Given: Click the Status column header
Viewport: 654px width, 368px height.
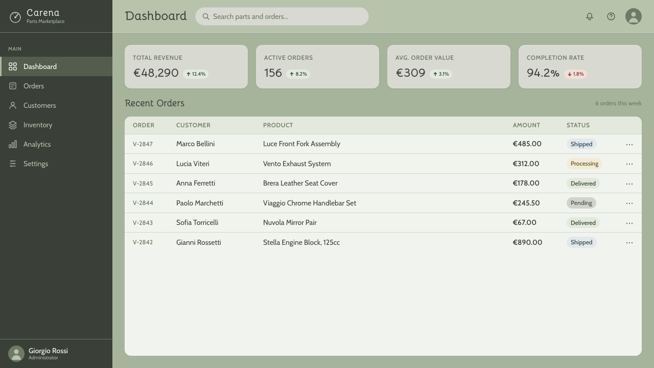Looking at the screenshot, I should click(578, 125).
